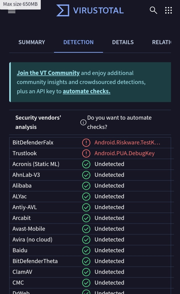180x294 pixels.
Task: Switch to the SUMMARY tab
Action: [31, 42]
